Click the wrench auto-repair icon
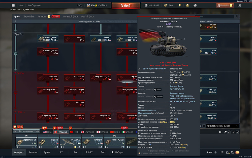This screenshot has height=158, width=252. (x=225, y=132)
